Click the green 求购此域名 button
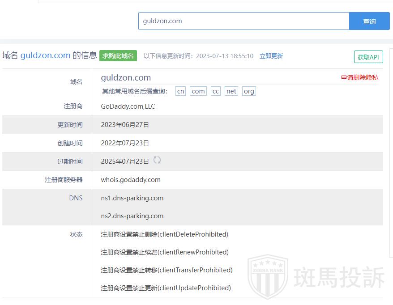The width and height of the screenshot is (393, 305). coord(118,55)
